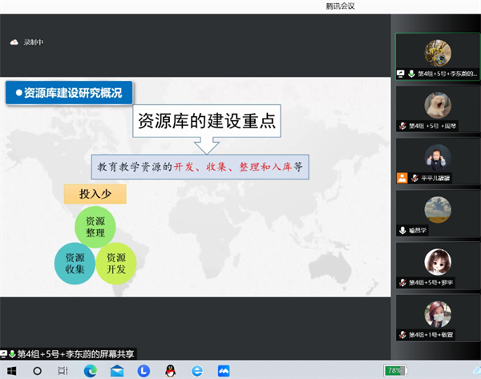Click the cloud recording indicator icon
This screenshot has width=481, height=379.
click(x=14, y=42)
